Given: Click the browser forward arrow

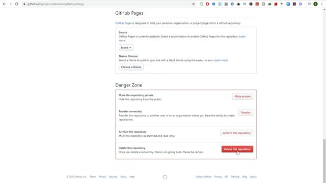Looking at the screenshot, I should pyautogui.click(x=10, y=4).
